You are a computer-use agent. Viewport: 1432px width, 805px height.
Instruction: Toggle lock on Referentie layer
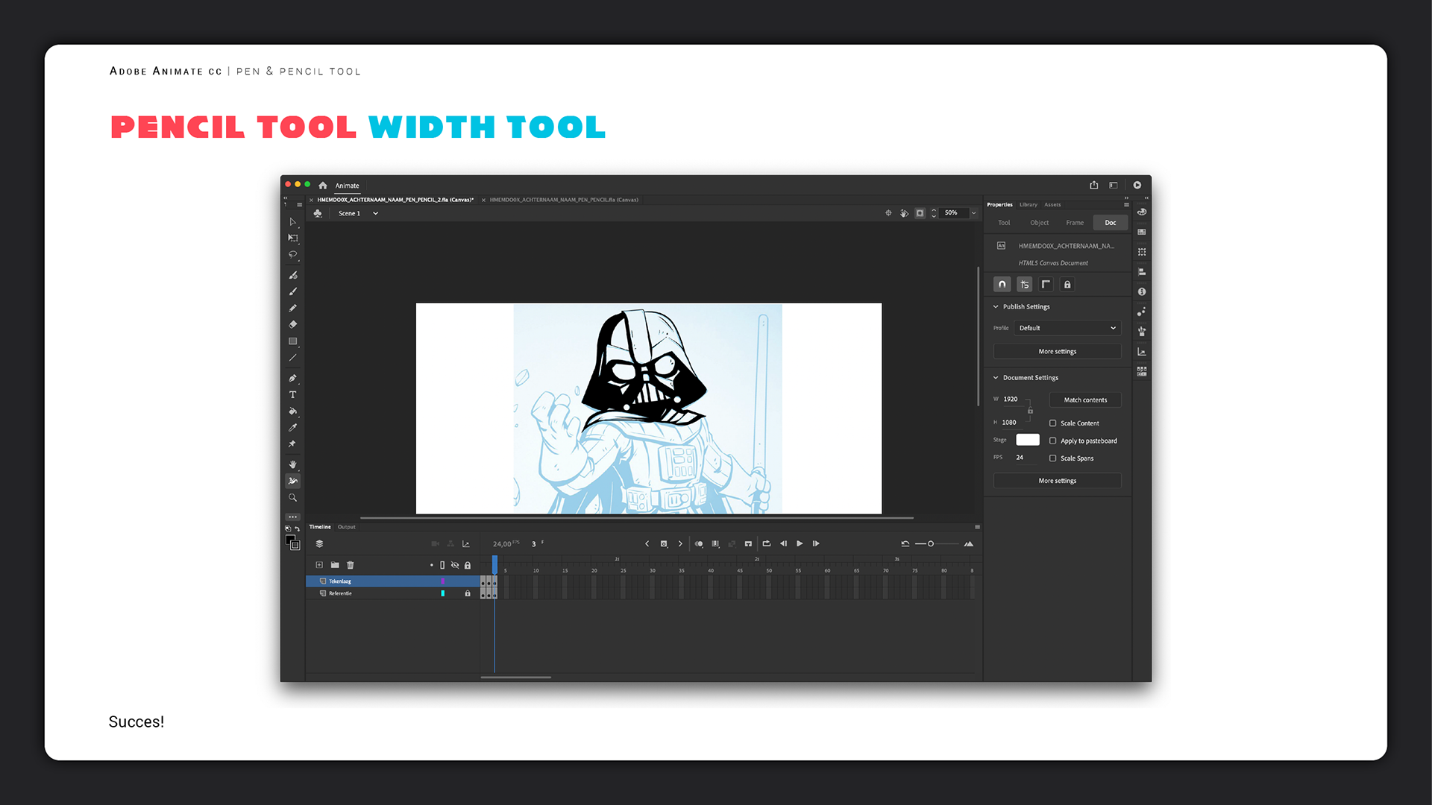[x=468, y=593]
